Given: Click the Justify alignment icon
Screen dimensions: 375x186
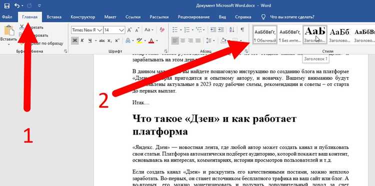Looking at the screenshot, I should coord(198,40).
